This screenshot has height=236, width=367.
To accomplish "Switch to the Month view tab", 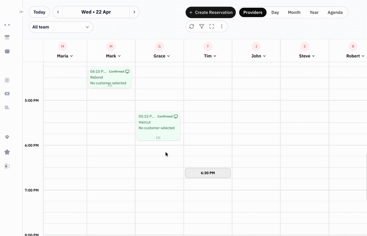I will [x=294, y=12].
